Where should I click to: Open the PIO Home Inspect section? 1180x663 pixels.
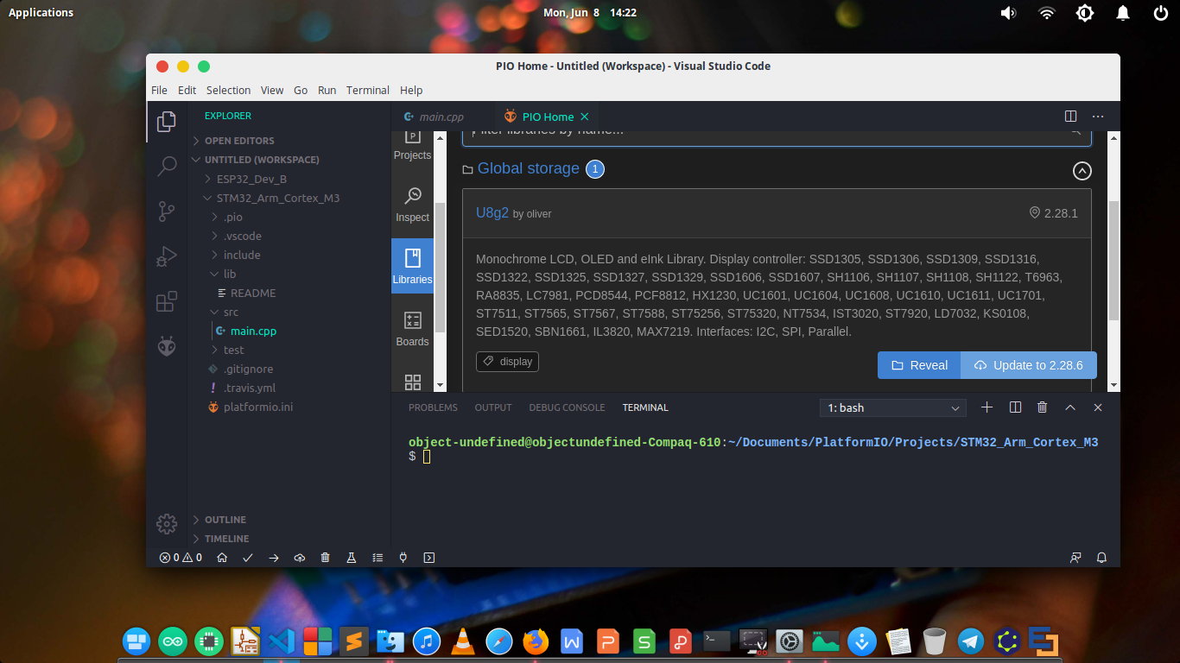click(412, 205)
